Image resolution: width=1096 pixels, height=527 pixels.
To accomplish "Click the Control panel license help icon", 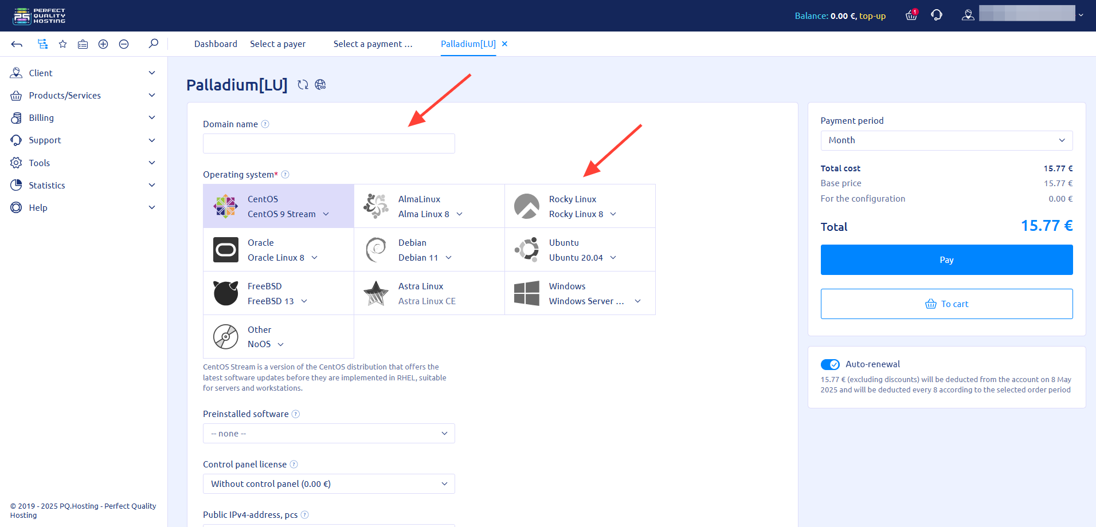I will pyautogui.click(x=293, y=465).
